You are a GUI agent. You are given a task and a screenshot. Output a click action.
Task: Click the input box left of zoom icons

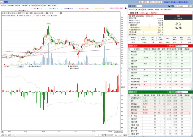click(x=96, y=135)
